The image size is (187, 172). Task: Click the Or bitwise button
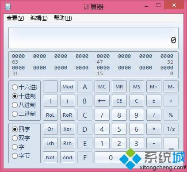click(50, 129)
